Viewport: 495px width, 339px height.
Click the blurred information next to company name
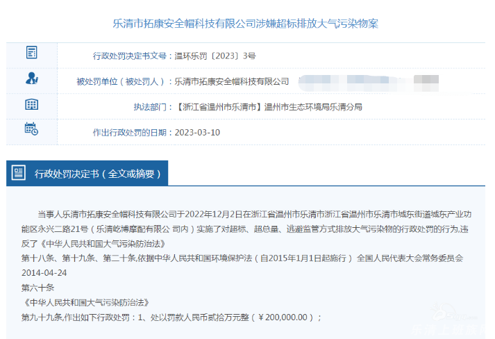click(x=369, y=83)
